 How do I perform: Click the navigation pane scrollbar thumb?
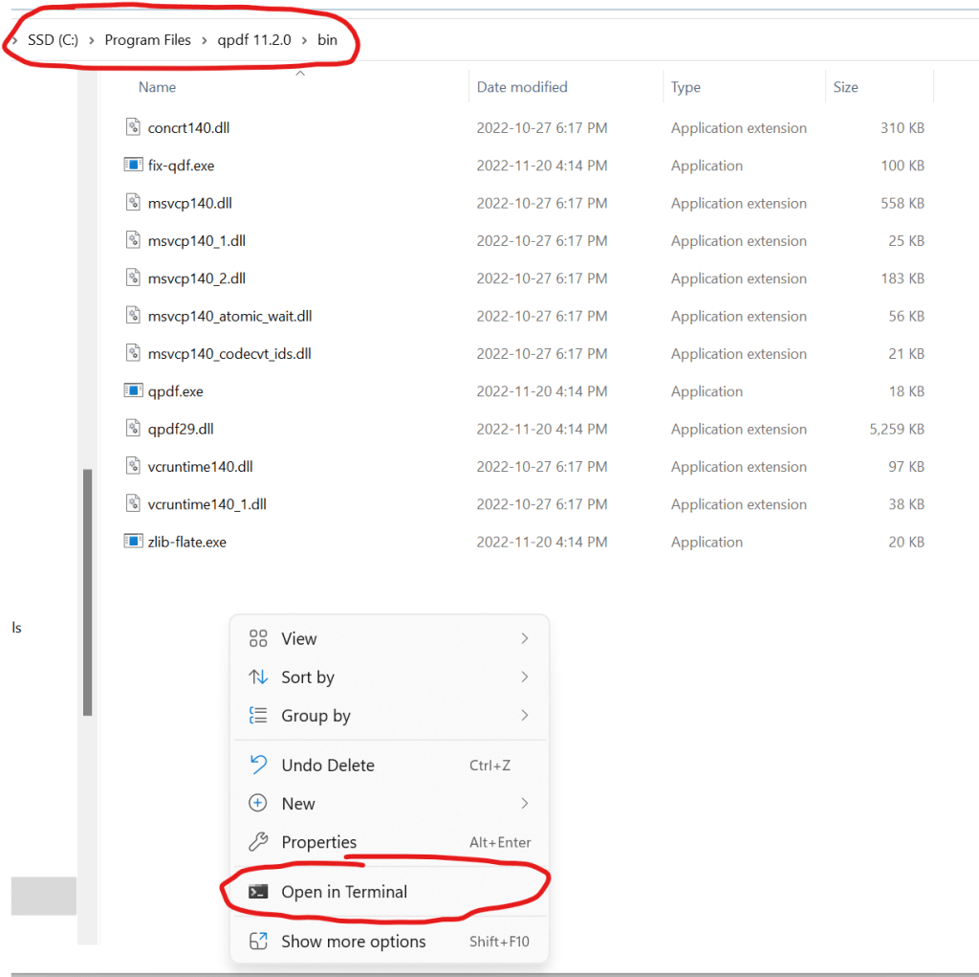coord(87,591)
